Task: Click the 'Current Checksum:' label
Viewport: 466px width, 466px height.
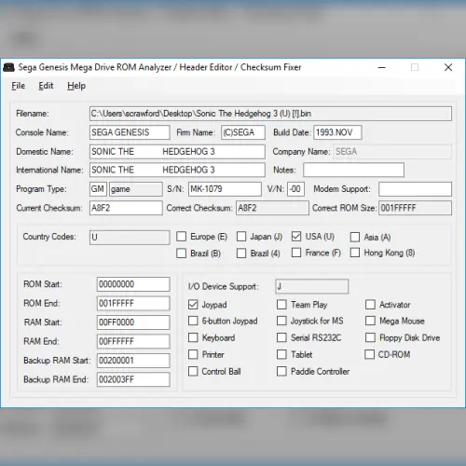Action: tap(49, 208)
